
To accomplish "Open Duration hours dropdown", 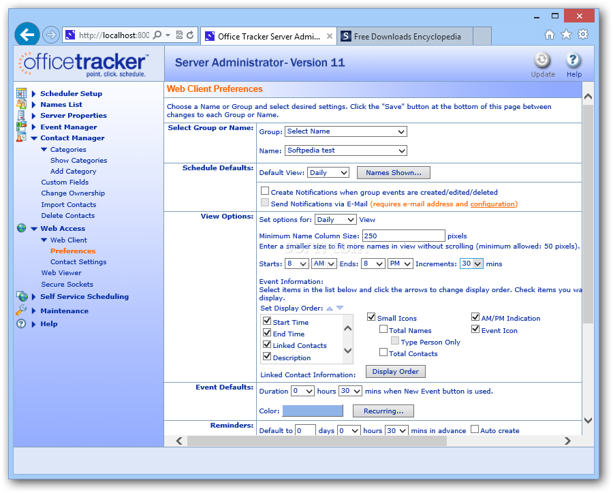I will [x=302, y=391].
